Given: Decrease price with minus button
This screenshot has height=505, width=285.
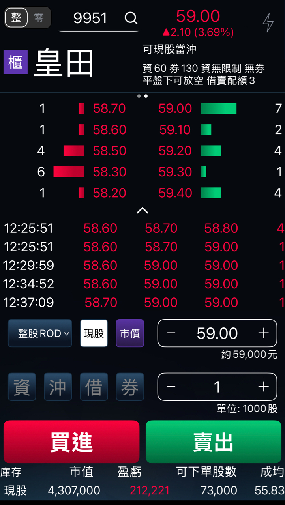Looking at the screenshot, I should [x=171, y=333].
